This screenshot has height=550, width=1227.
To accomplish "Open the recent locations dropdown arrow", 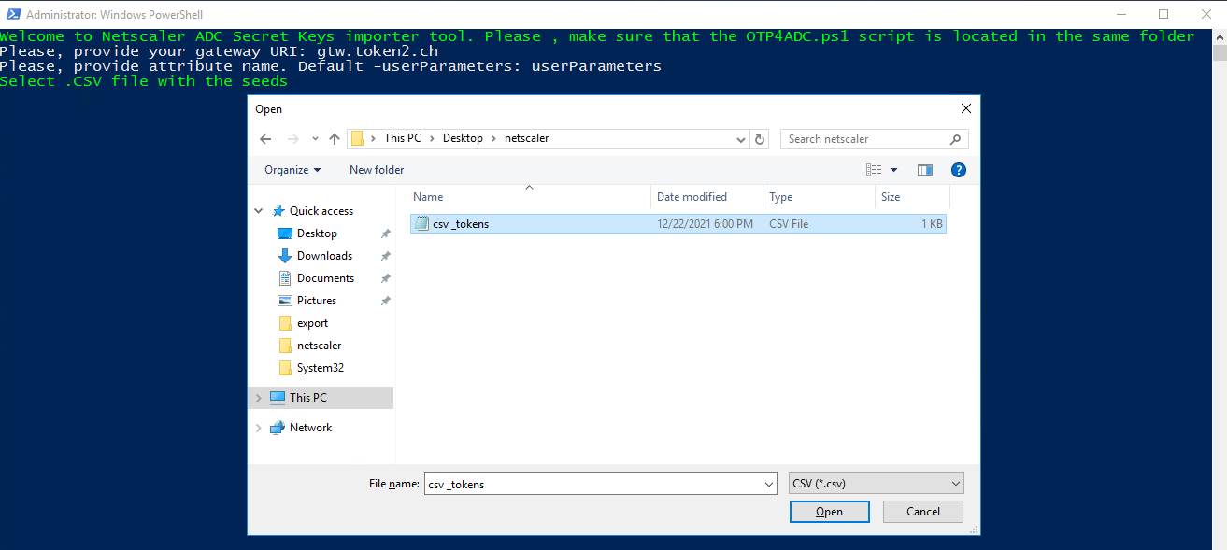I will [x=315, y=139].
